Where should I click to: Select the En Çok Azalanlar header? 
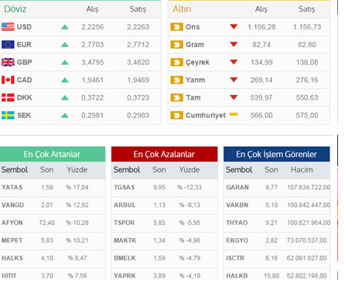pyautogui.click(x=164, y=154)
